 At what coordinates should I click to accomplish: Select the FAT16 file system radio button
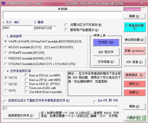point(6,78)
